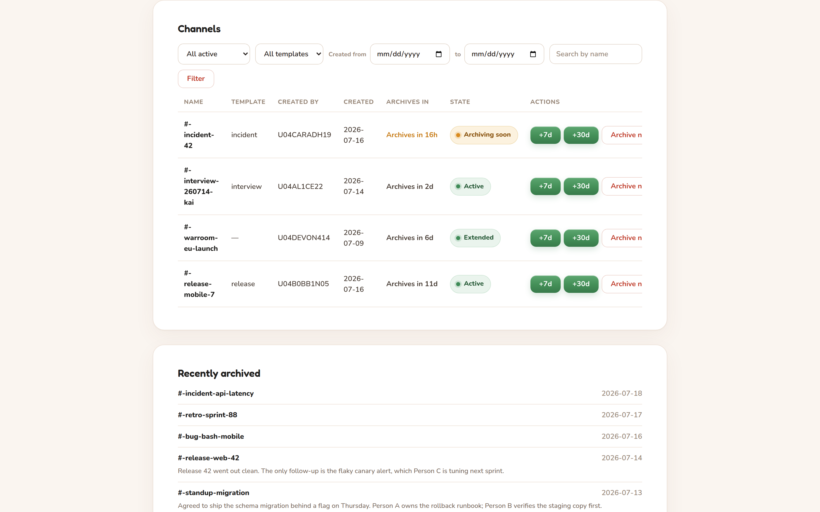Open calendar picker on Created from date
The width and height of the screenshot is (820, 512).
[x=438, y=54]
